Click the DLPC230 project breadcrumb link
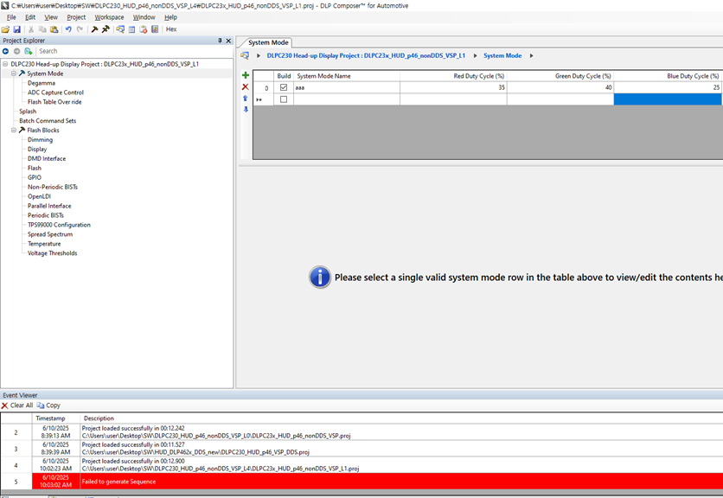 click(x=366, y=55)
